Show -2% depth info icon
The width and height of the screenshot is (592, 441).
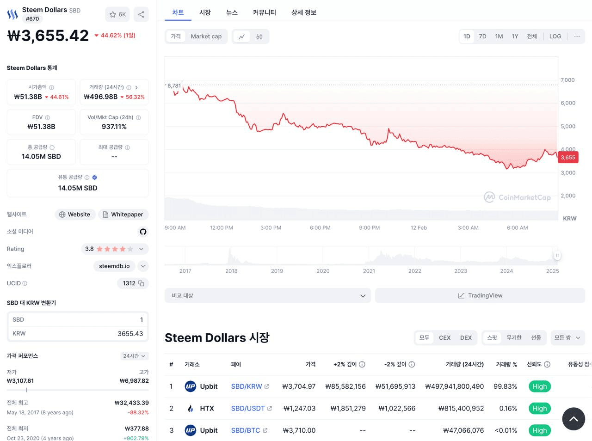[x=412, y=364]
